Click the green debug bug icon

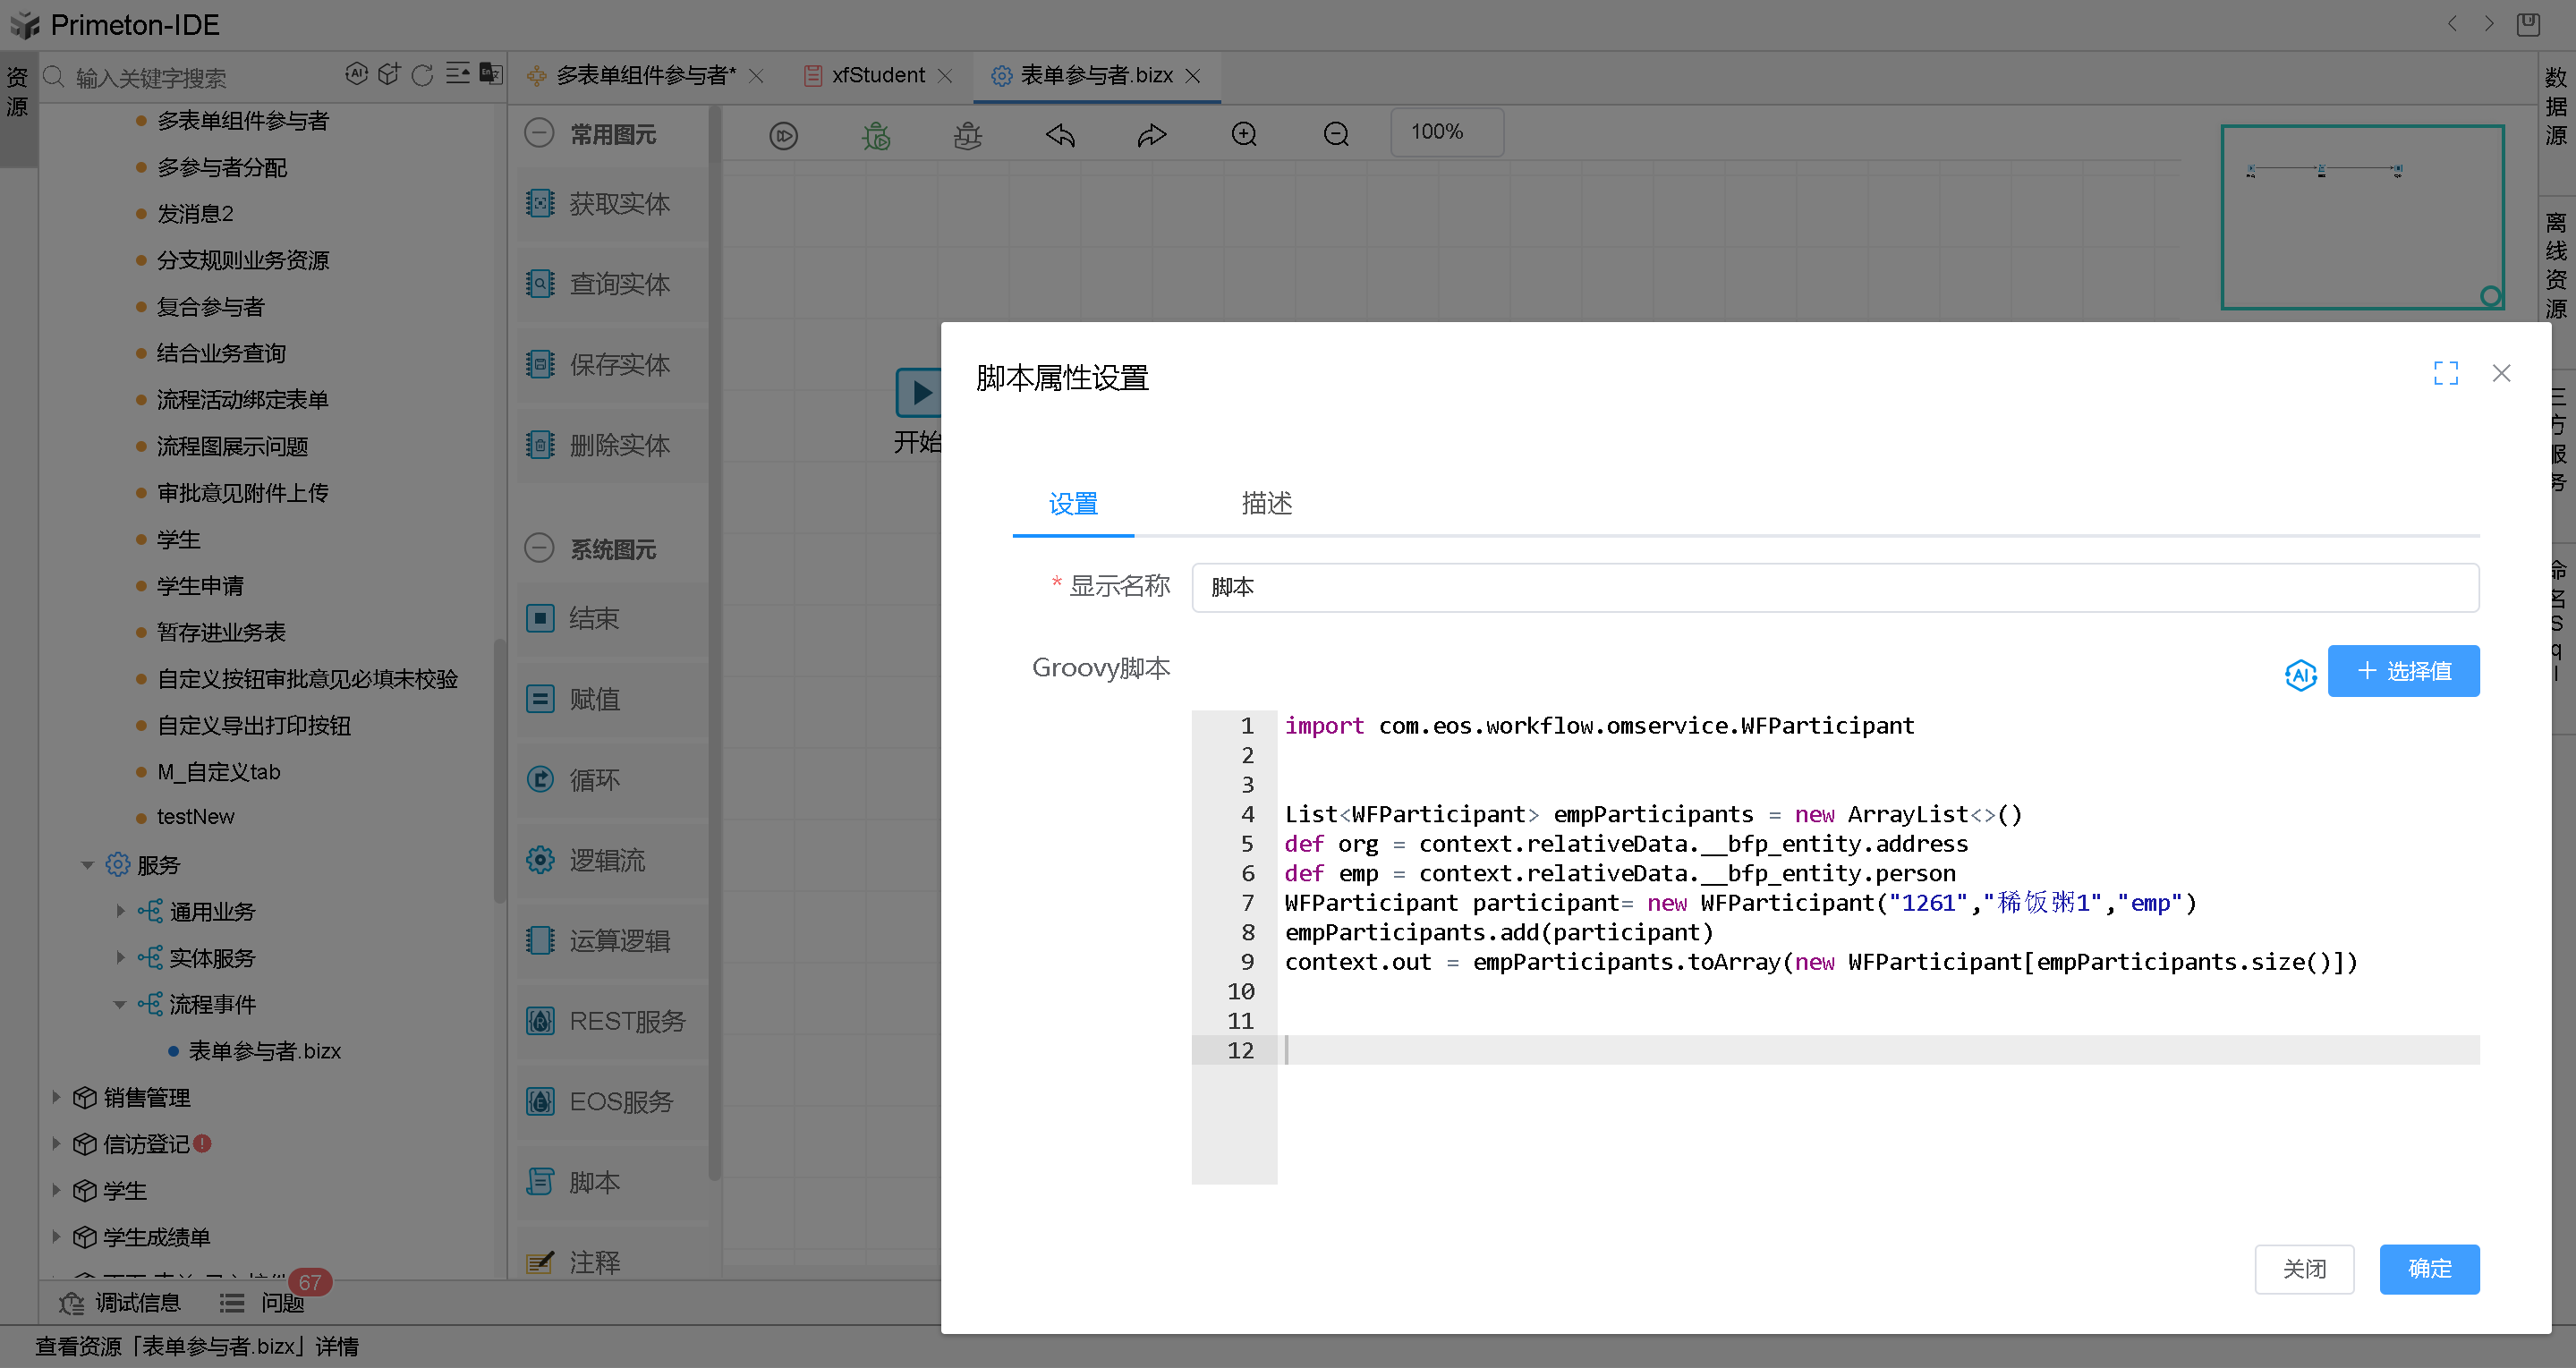876,135
